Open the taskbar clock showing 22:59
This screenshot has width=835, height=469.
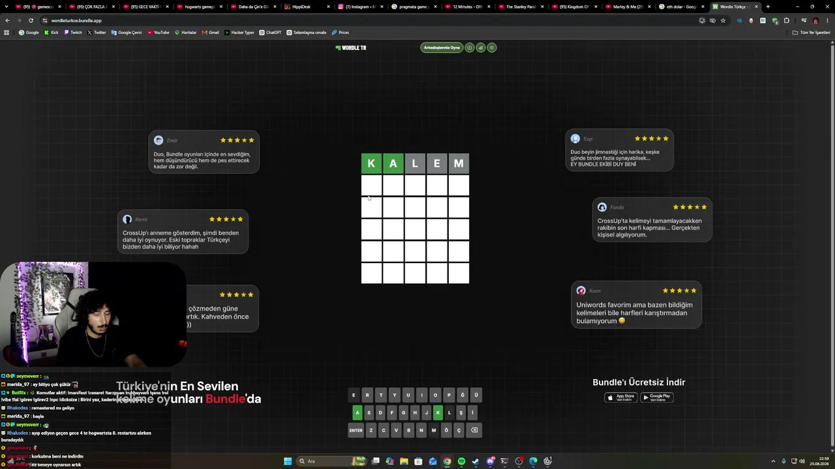pos(819,461)
